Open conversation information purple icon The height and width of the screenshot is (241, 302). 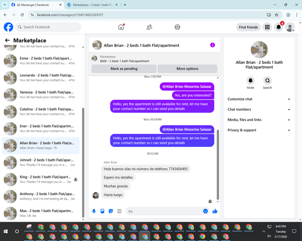[x=213, y=45]
